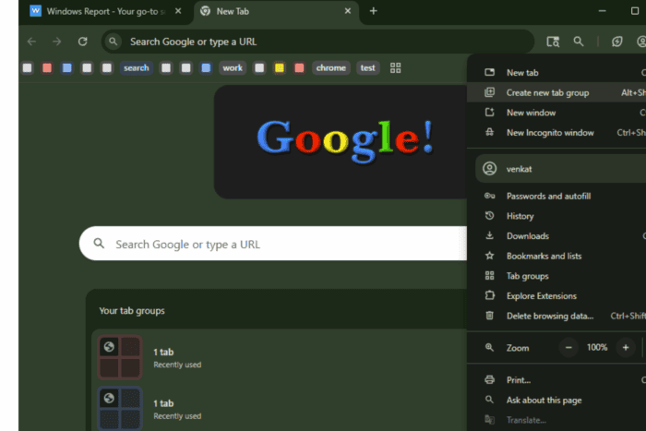Click the 100% zoom level value
This screenshot has width=646, height=431.
click(597, 348)
